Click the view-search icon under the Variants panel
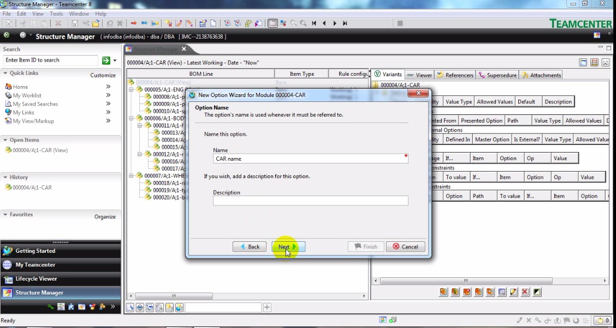Image resolution: width=616 pixels, height=328 pixels. tap(502, 292)
